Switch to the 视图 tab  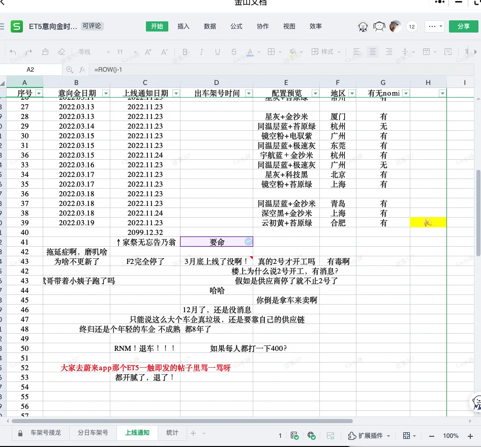coord(289,26)
